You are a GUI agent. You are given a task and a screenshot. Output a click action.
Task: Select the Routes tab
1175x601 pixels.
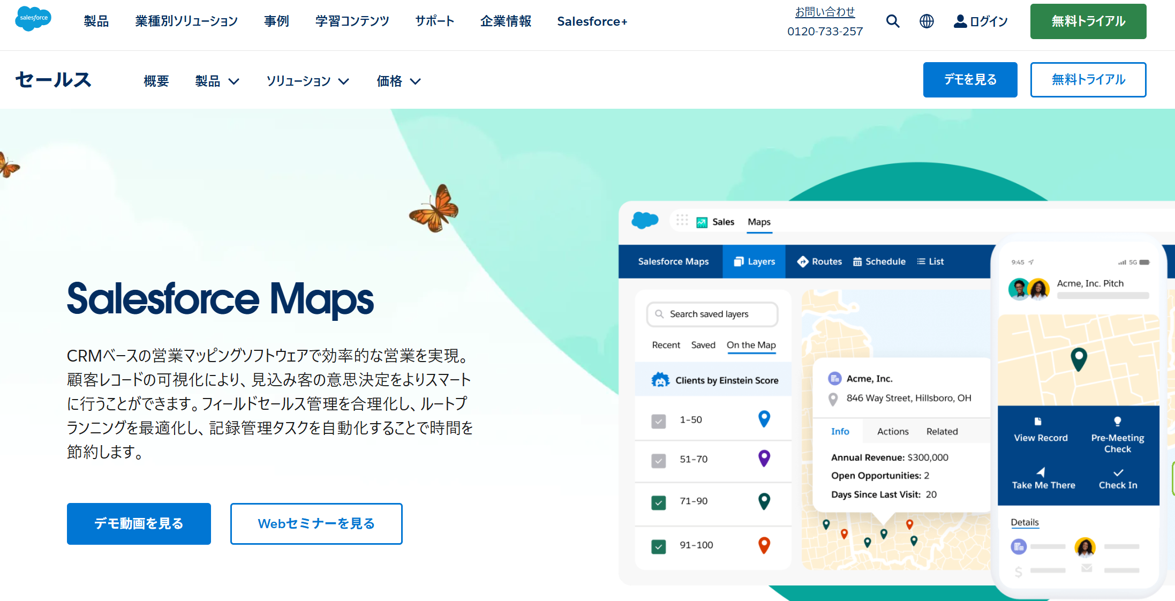(x=819, y=261)
